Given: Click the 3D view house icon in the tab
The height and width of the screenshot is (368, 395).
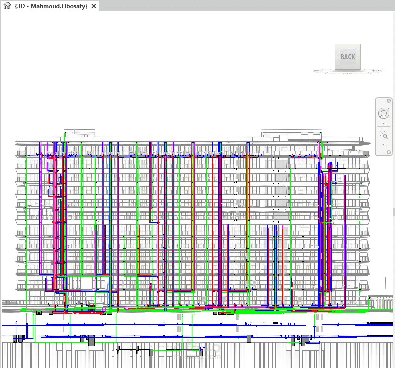Looking at the screenshot, I should (x=7, y=6).
